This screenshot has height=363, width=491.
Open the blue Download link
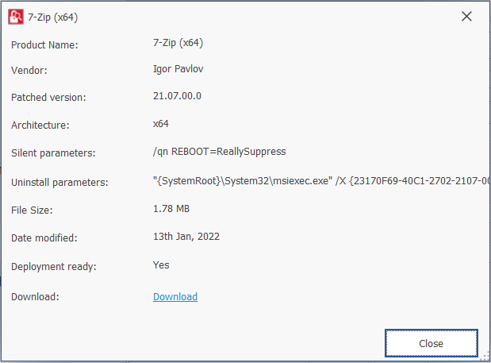[x=175, y=296]
